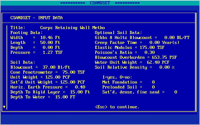This screenshot has height=125, width=200.
Task: Click the Preloaded Soil 0 flag value
Action: point(153,87)
